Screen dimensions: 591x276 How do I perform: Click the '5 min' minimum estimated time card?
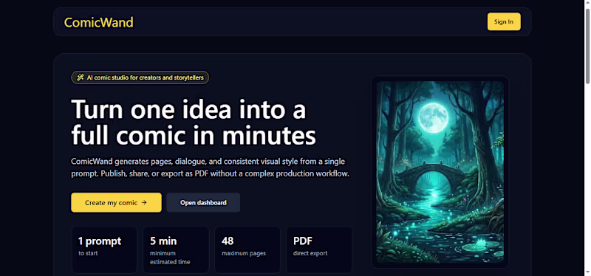click(x=176, y=249)
